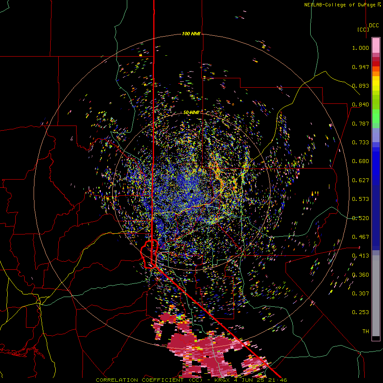The image size is (383, 383).
Task: Select the 0.787 scale label
Action: pyautogui.click(x=360, y=123)
